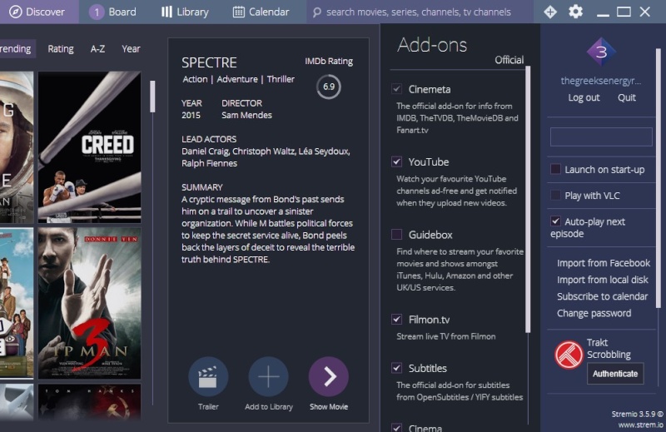Image resolution: width=666 pixels, height=432 pixels.
Task: Click Import from Facebook
Action: click(603, 263)
